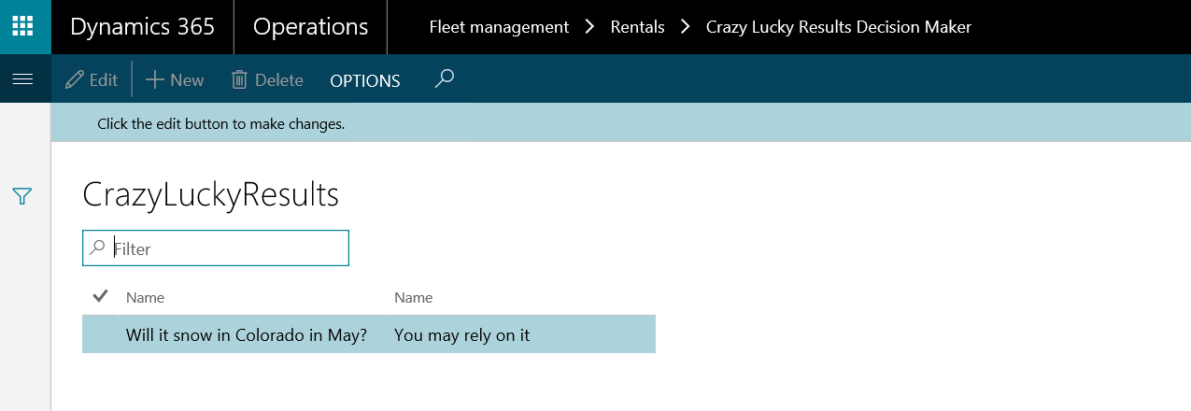1191x411 pixels.
Task: Go to Fleet management breadcrumb
Action: coord(499,27)
